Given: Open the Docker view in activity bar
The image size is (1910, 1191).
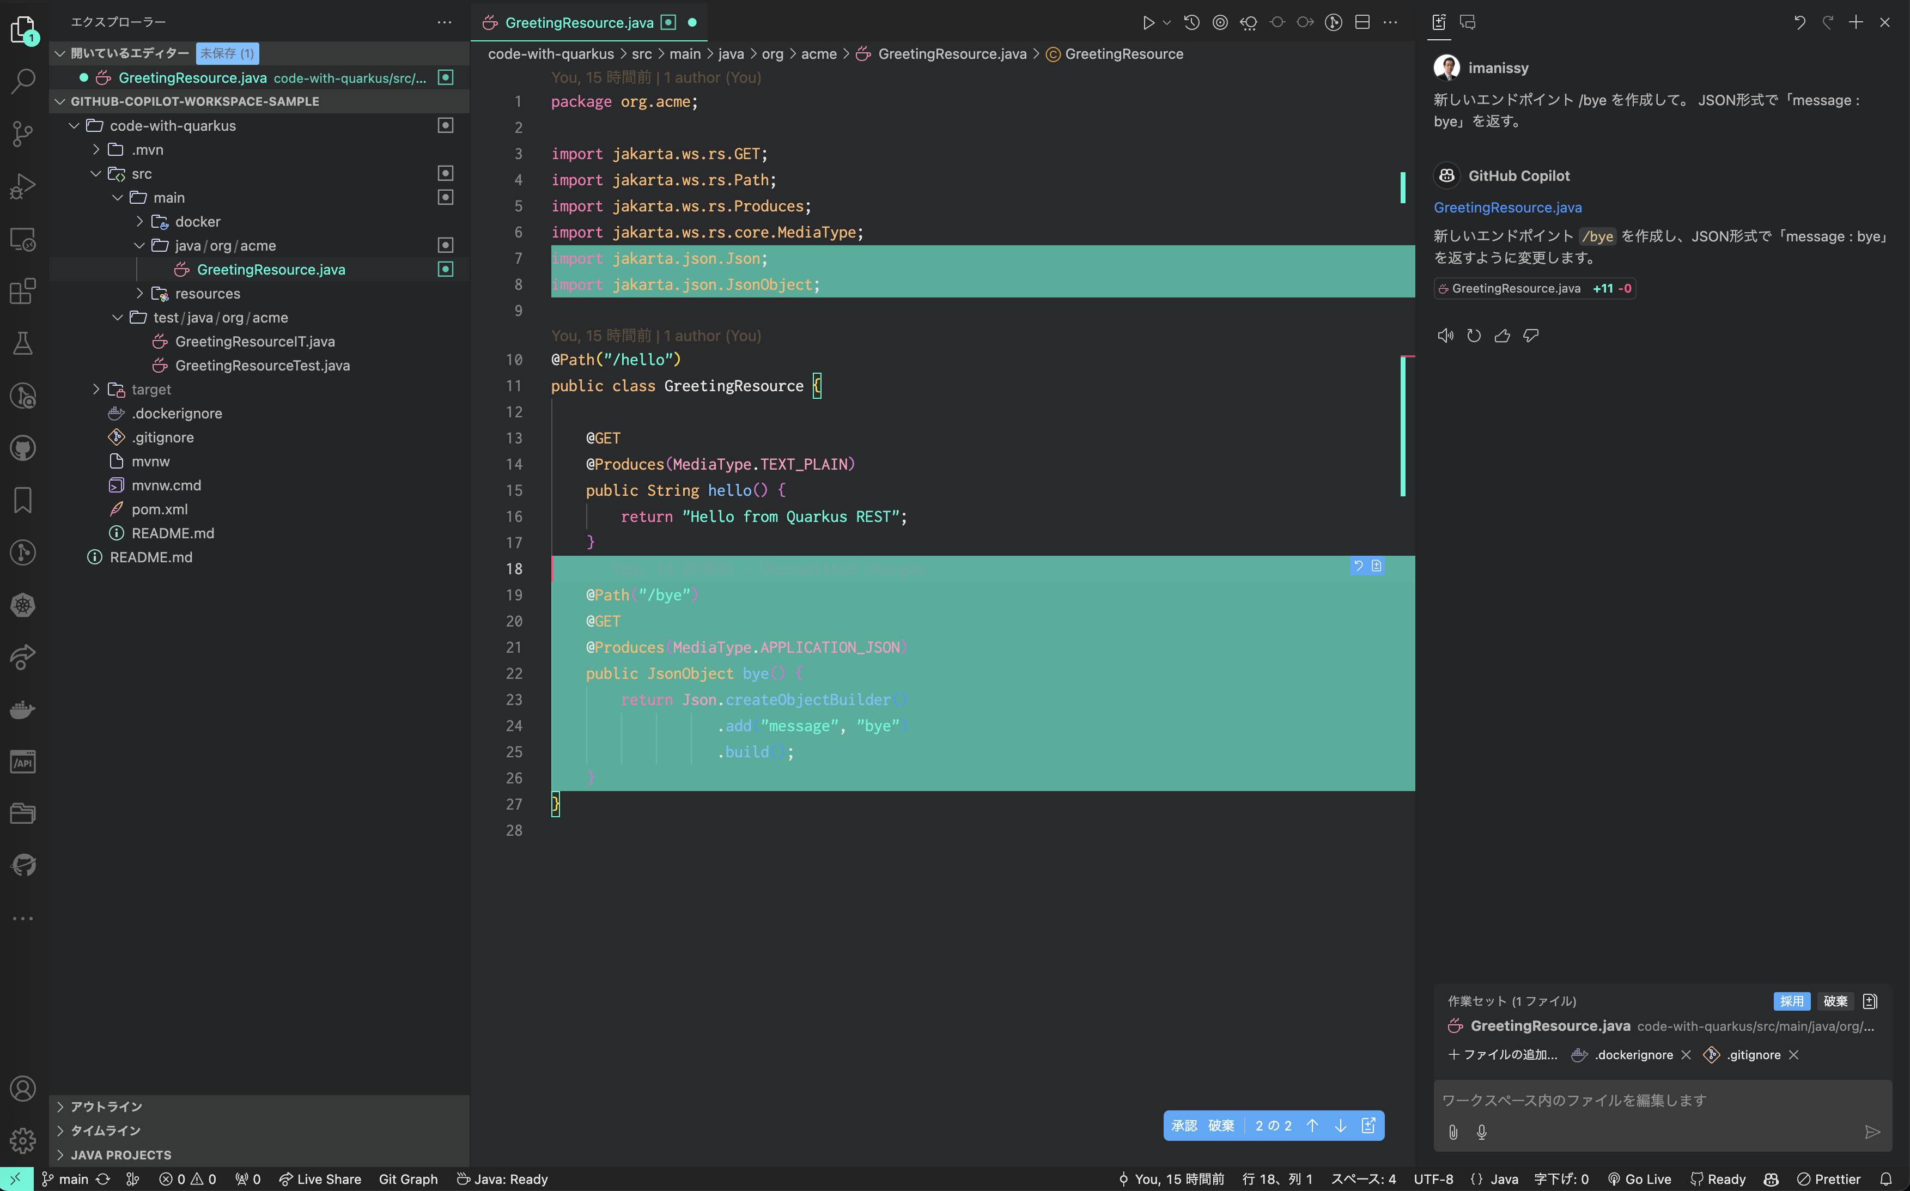Looking at the screenshot, I should 23,710.
